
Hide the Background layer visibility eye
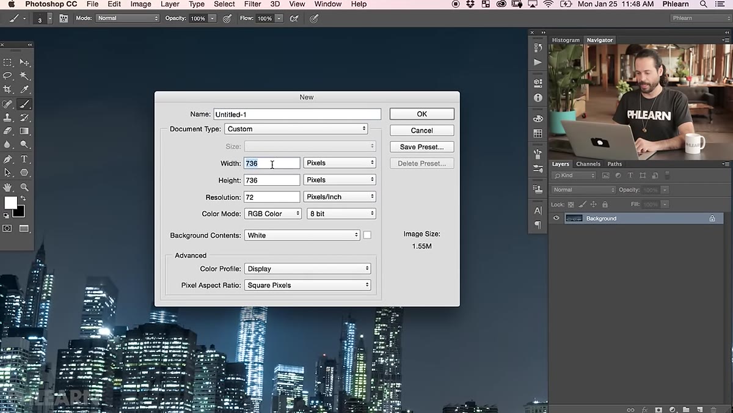[556, 218]
